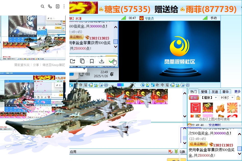Confirm with the green check mark icon
Viewport: 242px width, 161px height.
click(111, 61)
